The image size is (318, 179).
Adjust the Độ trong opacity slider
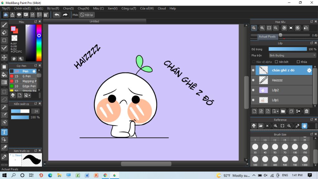point(288,49)
